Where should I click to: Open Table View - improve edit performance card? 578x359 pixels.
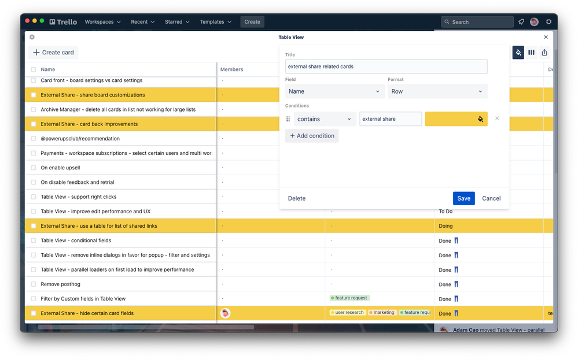click(95, 212)
